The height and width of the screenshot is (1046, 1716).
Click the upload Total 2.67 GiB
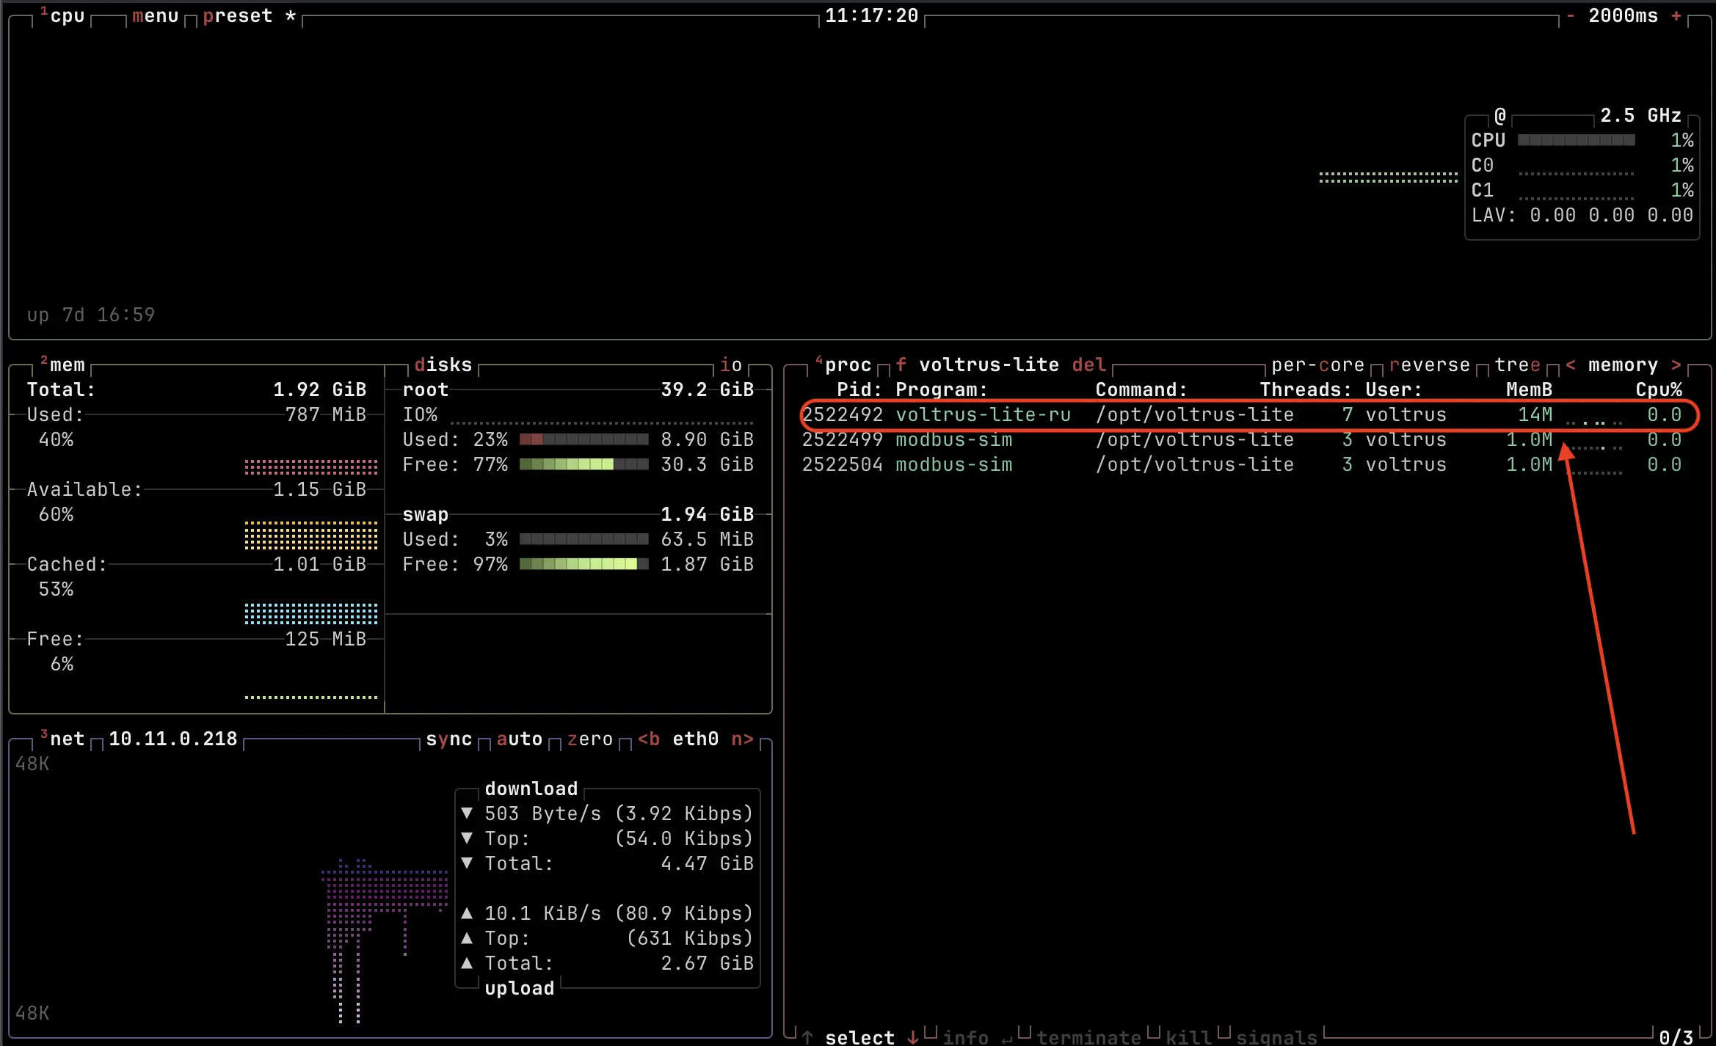pyautogui.click(x=708, y=963)
